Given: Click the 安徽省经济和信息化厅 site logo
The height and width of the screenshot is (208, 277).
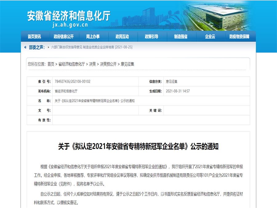Looking at the screenshot, I should [69, 16].
